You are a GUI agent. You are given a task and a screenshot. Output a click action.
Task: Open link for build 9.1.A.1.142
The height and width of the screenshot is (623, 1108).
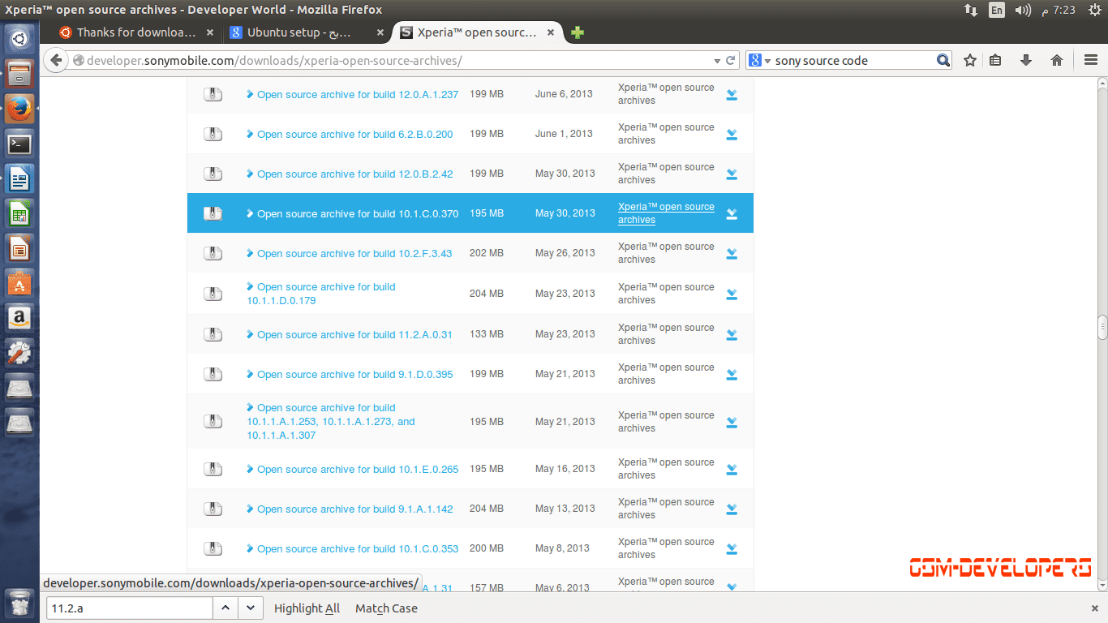[355, 509]
